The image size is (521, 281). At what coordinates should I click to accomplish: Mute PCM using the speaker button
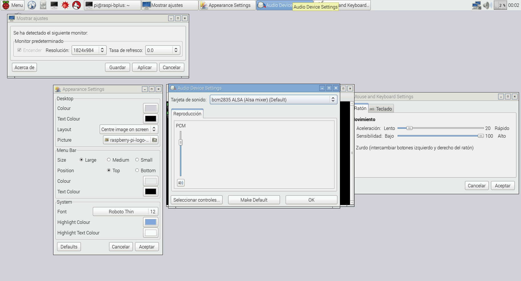pyautogui.click(x=181, y=183)
